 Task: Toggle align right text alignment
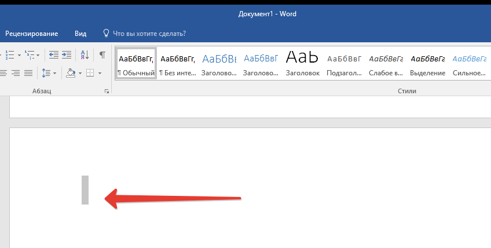(x=16, y=73)
